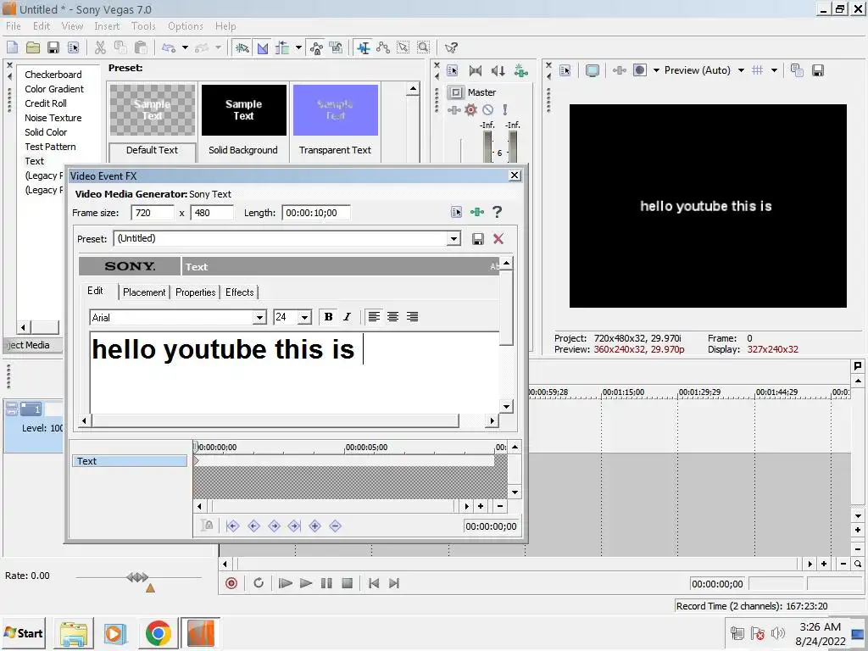Screen dimensions: 868x651
Task: Choose the Solid Background preset thumbnail
Action: coord(243,110)
